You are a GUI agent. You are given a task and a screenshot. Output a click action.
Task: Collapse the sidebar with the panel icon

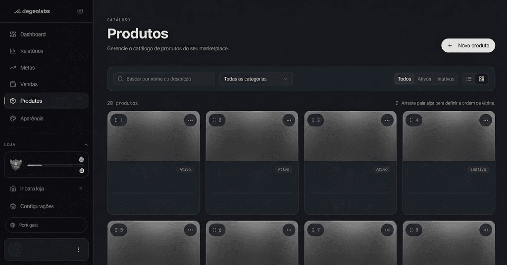[80, 11]
